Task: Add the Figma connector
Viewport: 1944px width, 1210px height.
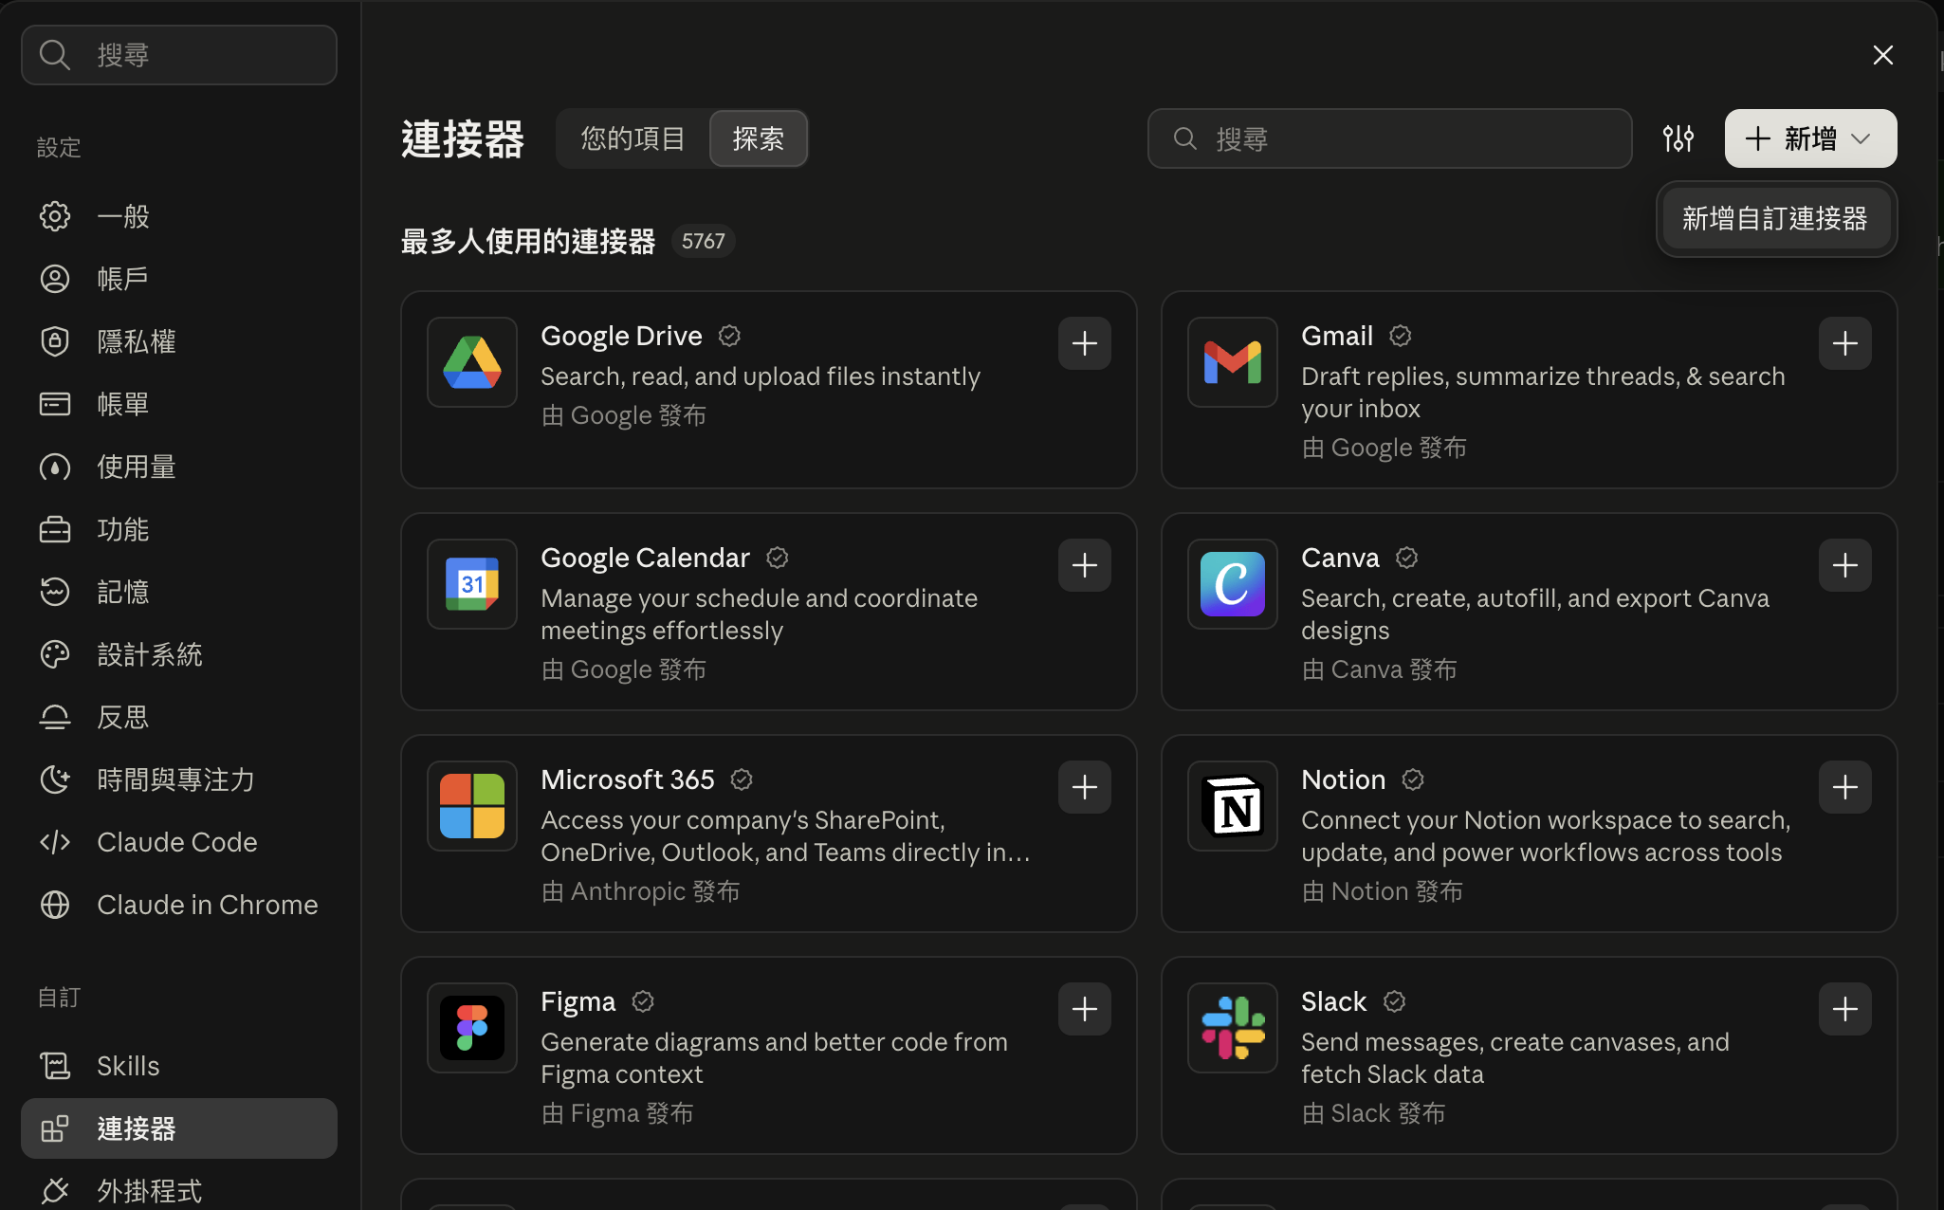Action: pyautogui.click(x=1084, y=1009)
